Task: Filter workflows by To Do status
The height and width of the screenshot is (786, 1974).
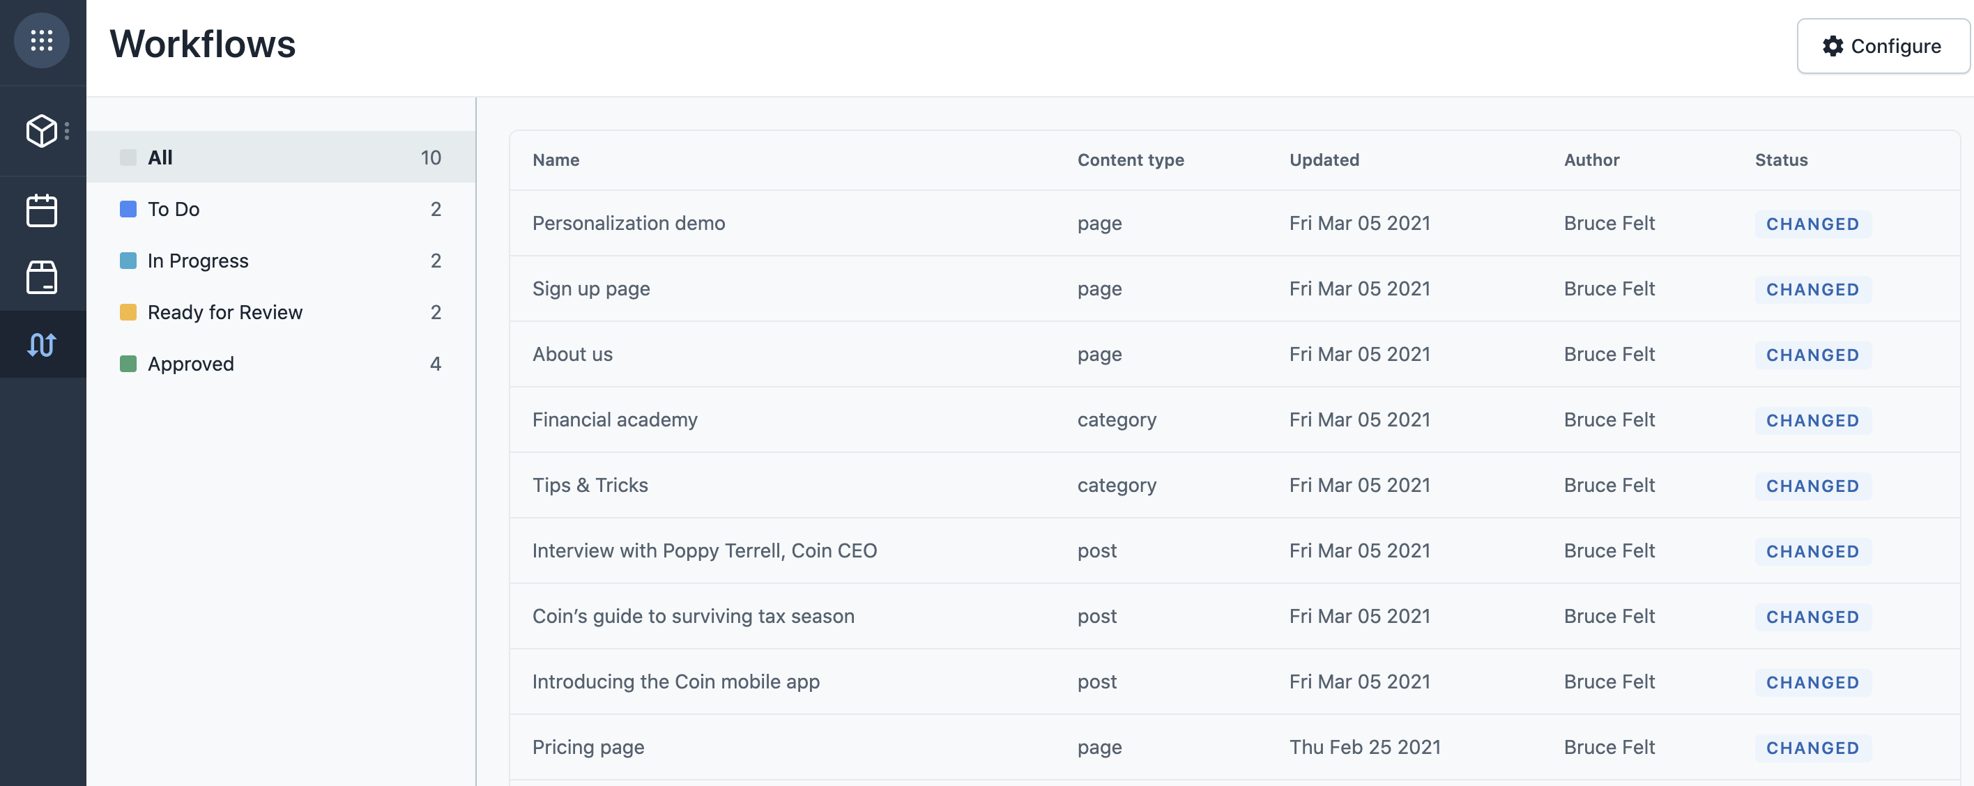Action: [172, 208]
